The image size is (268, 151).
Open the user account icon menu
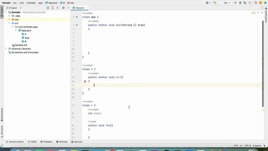208,3
